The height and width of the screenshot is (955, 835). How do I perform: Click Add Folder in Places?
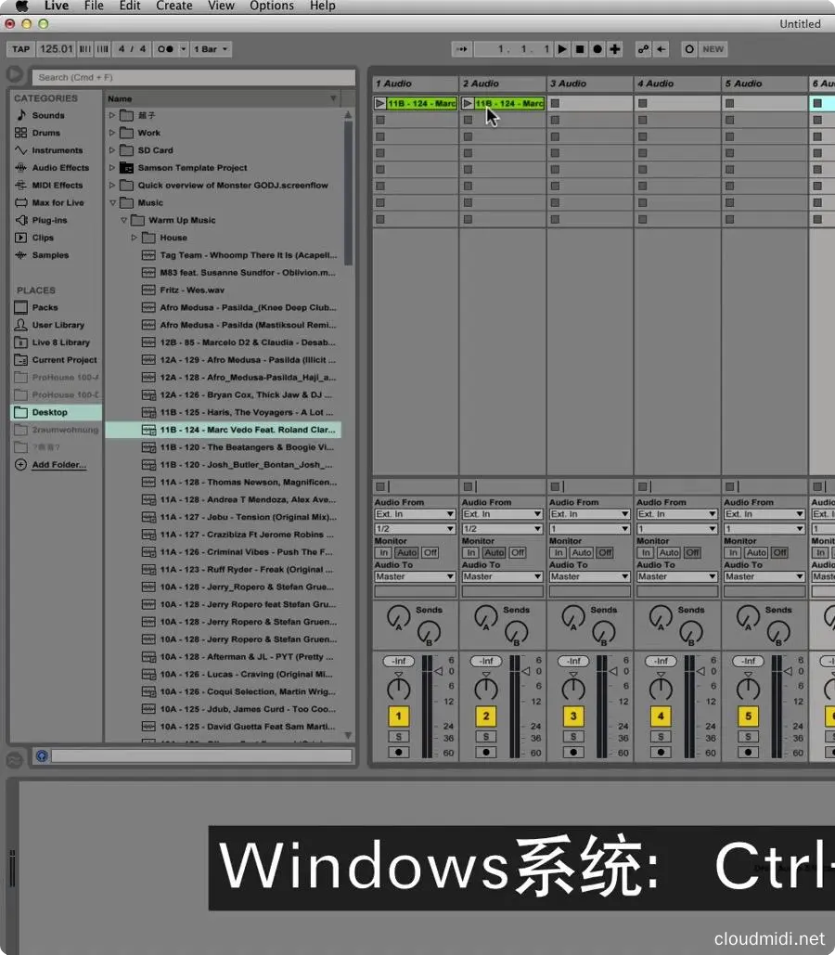(58, 465)
